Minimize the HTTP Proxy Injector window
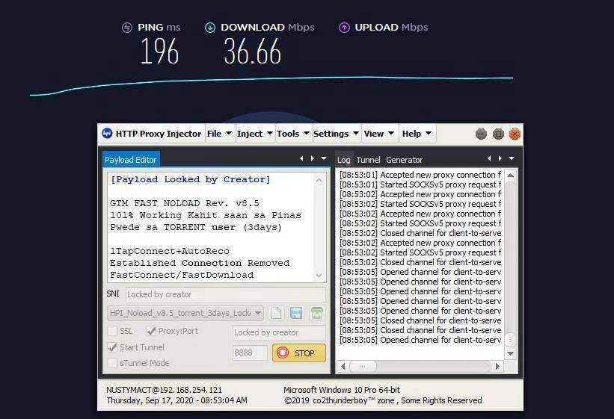The image size is (614, 419). click(x=481, y=134)
